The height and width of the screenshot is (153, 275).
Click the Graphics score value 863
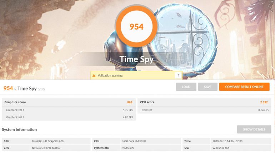(x=130, y=102)
